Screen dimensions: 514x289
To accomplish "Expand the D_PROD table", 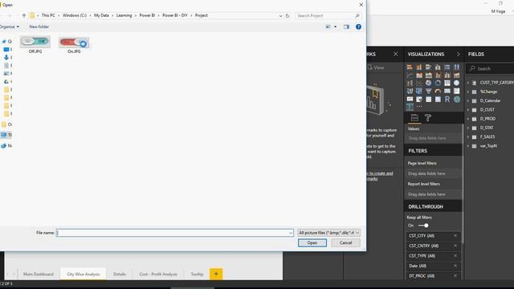I will (468, 119).
